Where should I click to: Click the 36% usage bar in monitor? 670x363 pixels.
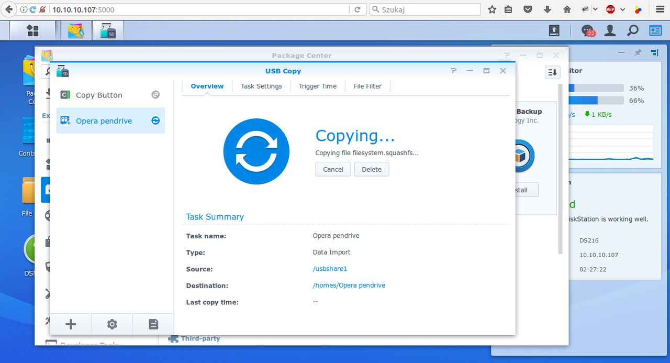pos(596,88)
